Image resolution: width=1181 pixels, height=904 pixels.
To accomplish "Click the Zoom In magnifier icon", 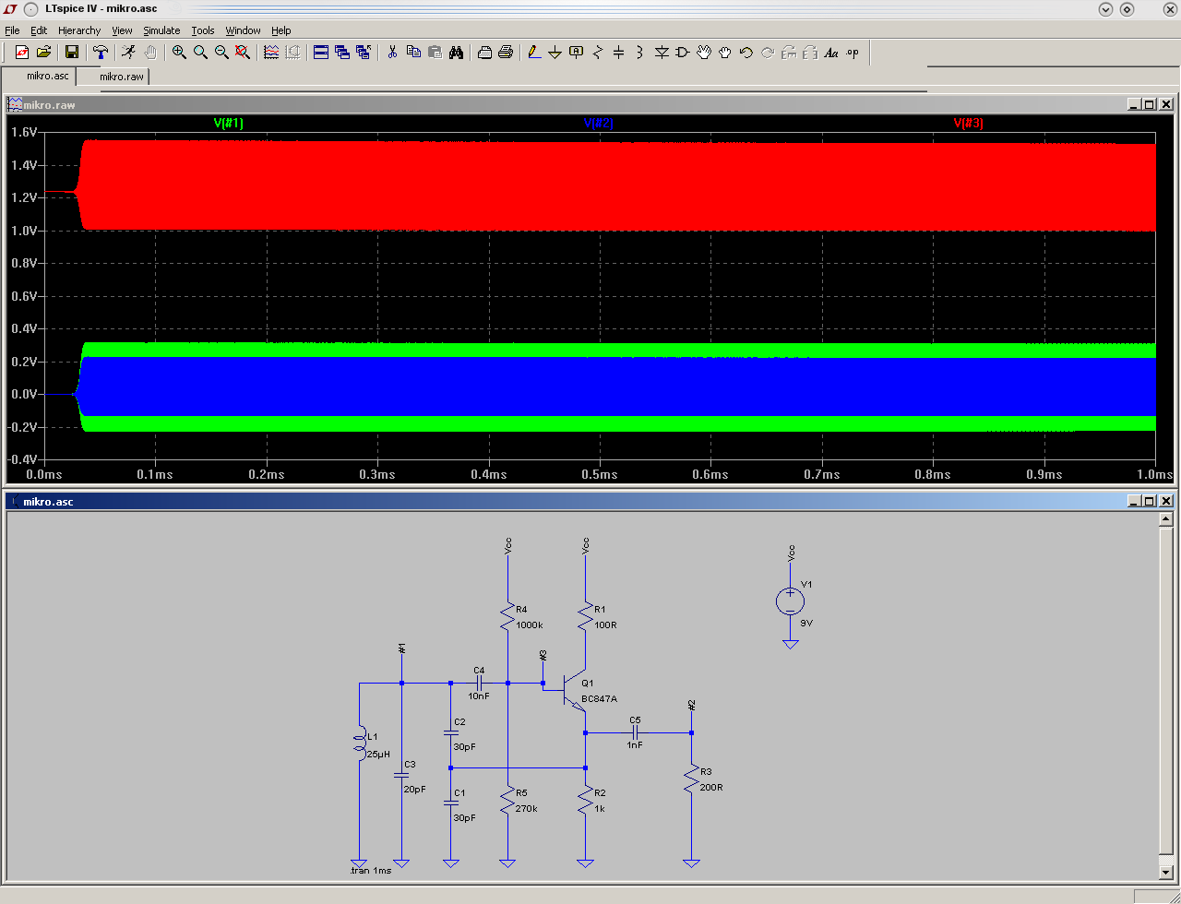I will (179, 53).
